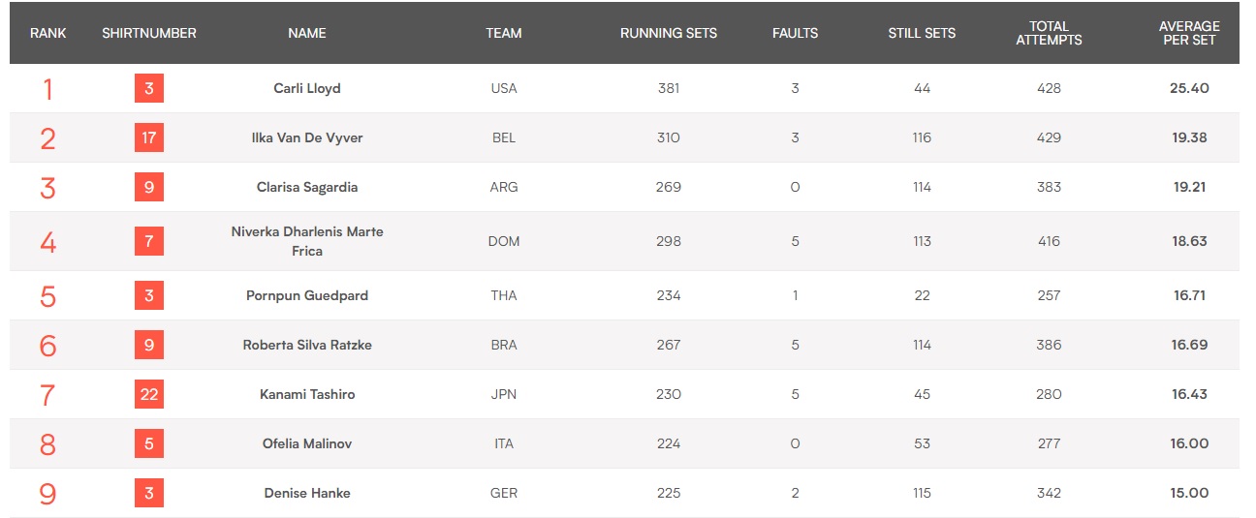Open Niverka Dharlenis Marte Frica profile
This screenshot has height=518, width=1256.
pyautogui.click(x=307, y=241)
